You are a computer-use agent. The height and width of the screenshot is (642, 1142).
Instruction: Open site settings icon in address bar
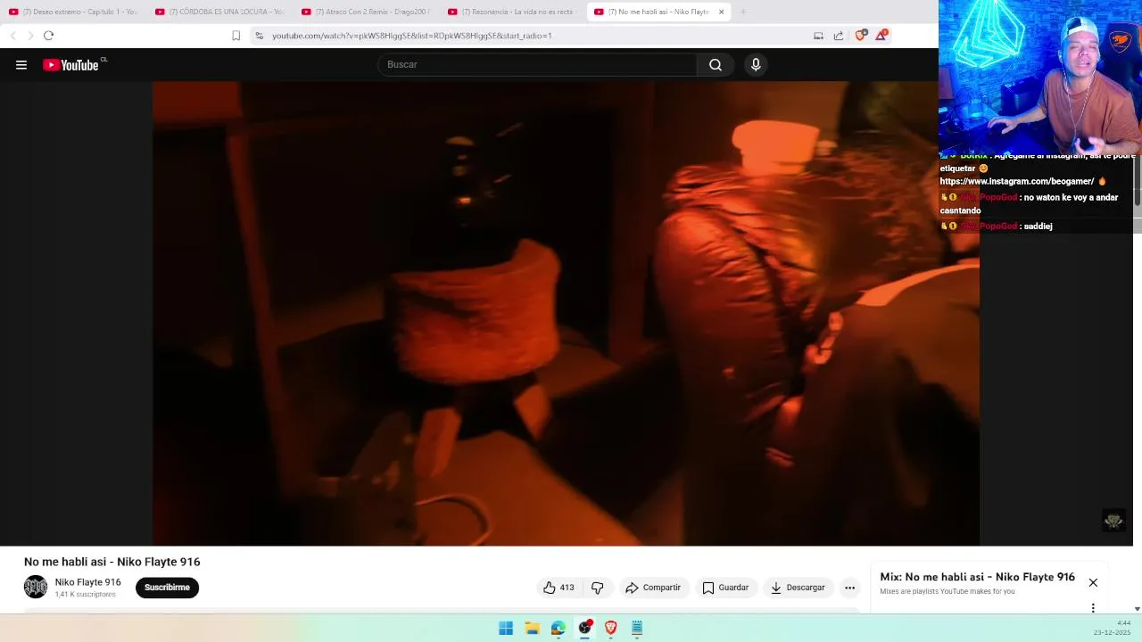coord(259,36)
